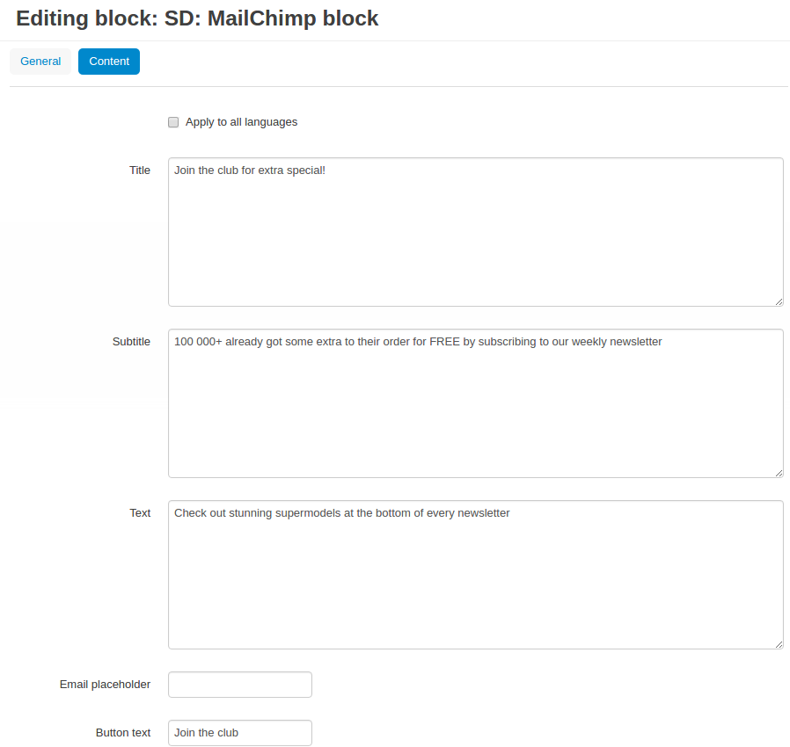This screenshot has width=790, height=747.
Task: Click the 'Editing block: SD: MailChimp block' heading
Action: point(197,18)
